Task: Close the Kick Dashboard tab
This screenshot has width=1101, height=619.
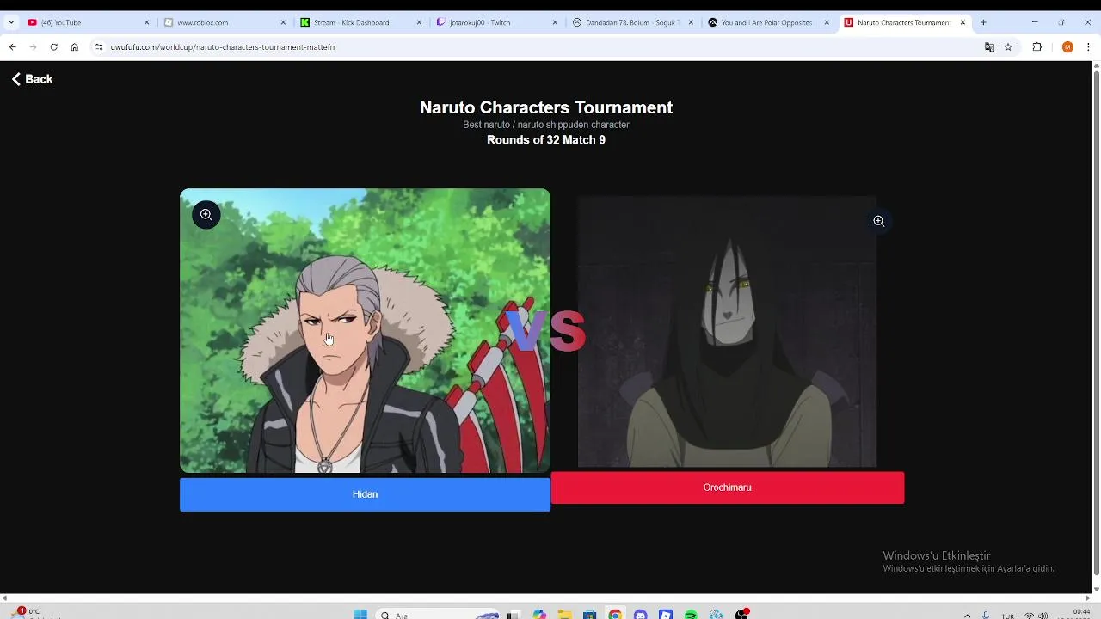Action: tap(419, 22)
